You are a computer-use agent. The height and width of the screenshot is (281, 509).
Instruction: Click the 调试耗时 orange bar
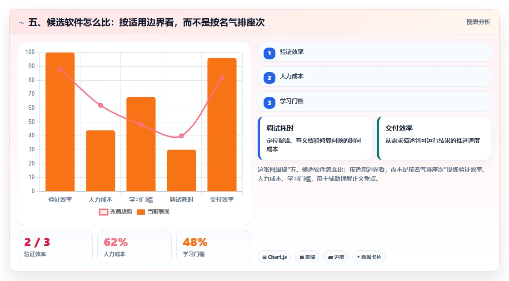[181, 170]
